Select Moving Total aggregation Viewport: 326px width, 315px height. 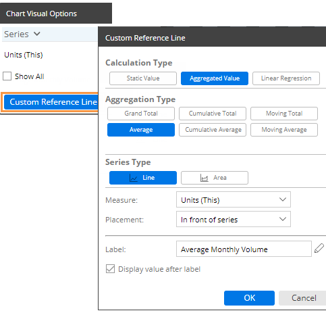click(284, 114)
